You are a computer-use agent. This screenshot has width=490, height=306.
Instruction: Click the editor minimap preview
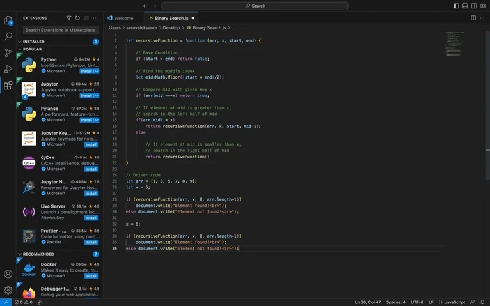[455, 43]
